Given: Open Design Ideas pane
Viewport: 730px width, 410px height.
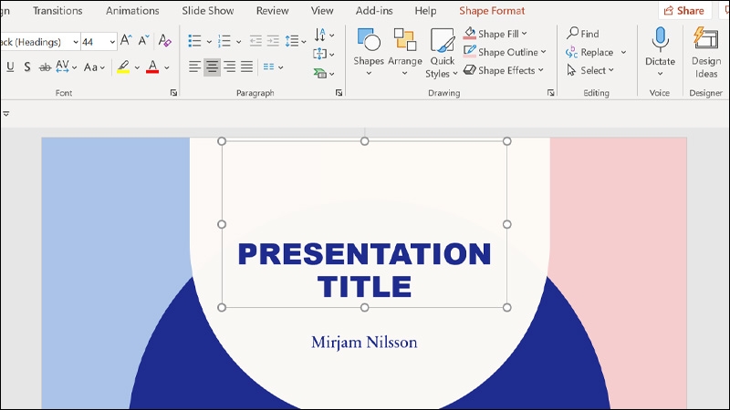Looking at the screenshot, I should coord(705,53).
